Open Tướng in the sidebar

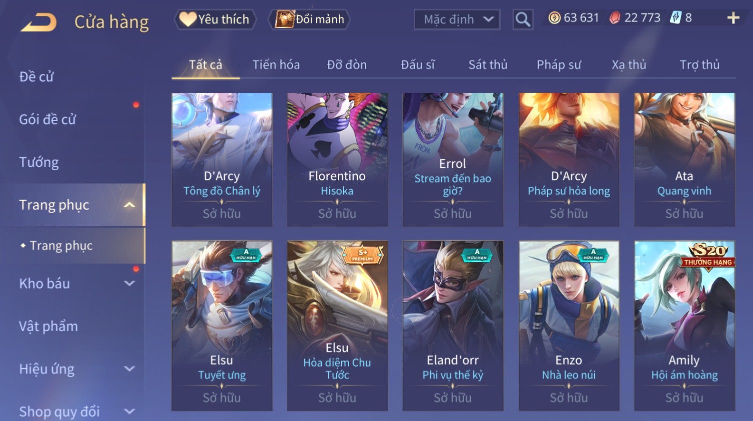click(x=39, y=162)
